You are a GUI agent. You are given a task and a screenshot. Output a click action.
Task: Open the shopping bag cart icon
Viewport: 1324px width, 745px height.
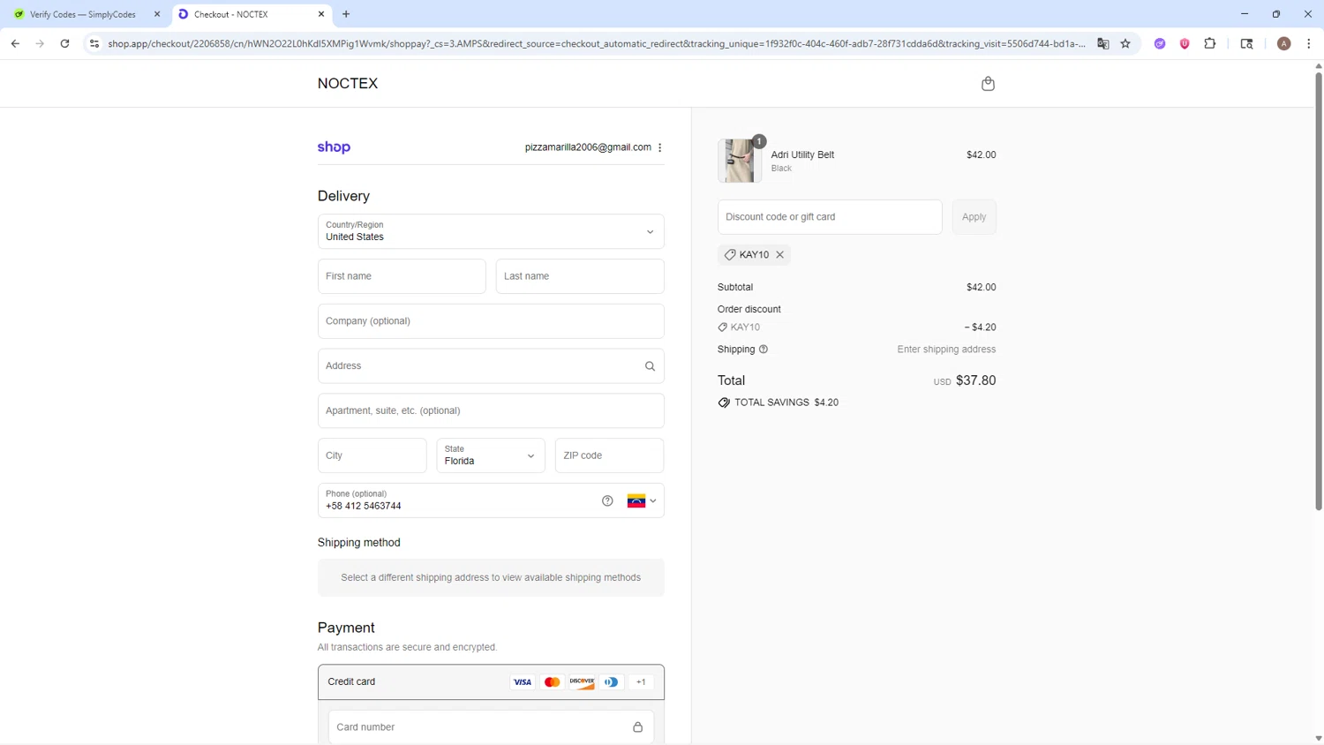988,84
